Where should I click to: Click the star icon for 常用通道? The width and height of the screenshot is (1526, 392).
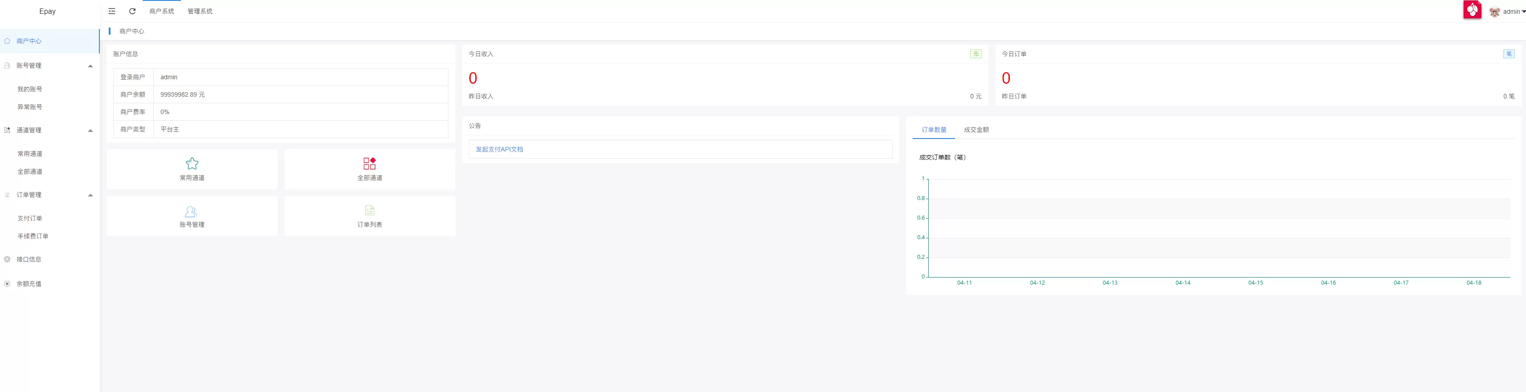(192, 163)
